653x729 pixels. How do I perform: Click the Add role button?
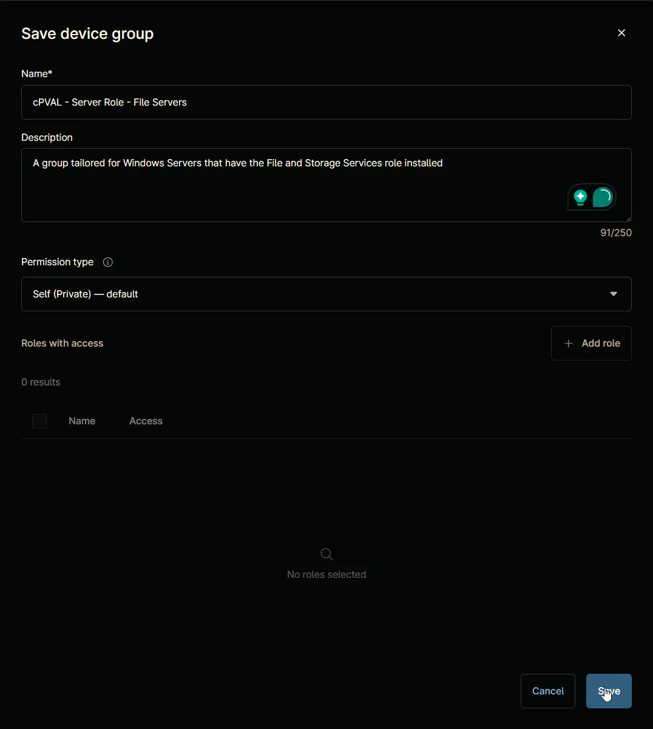pyautogui.click(x=591, y=343)
